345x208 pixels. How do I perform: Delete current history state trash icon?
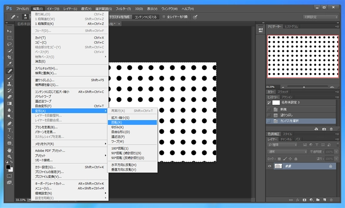331,129
